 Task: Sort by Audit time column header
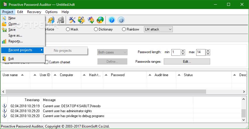point(161,75)
